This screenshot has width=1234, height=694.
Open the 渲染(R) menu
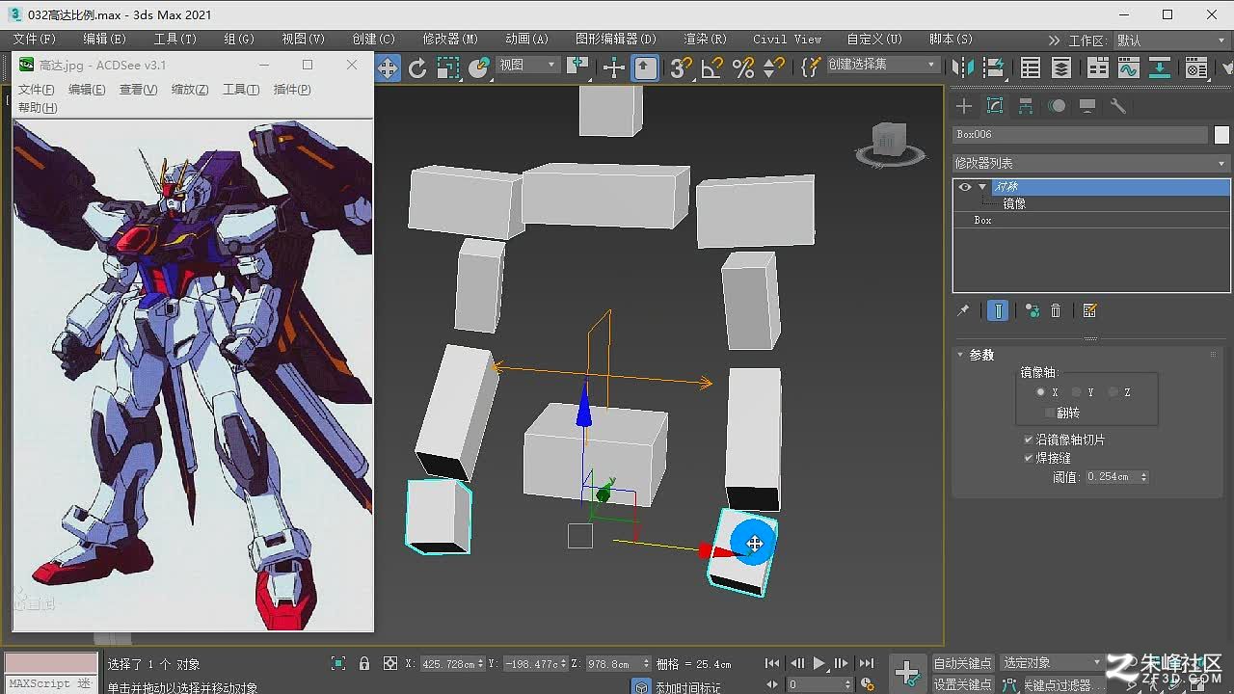pos(705,40)
